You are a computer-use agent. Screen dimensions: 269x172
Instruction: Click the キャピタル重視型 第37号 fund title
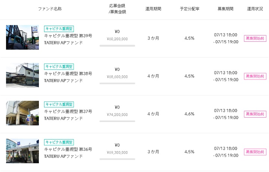pyautogui.click(x=68, y=112)
